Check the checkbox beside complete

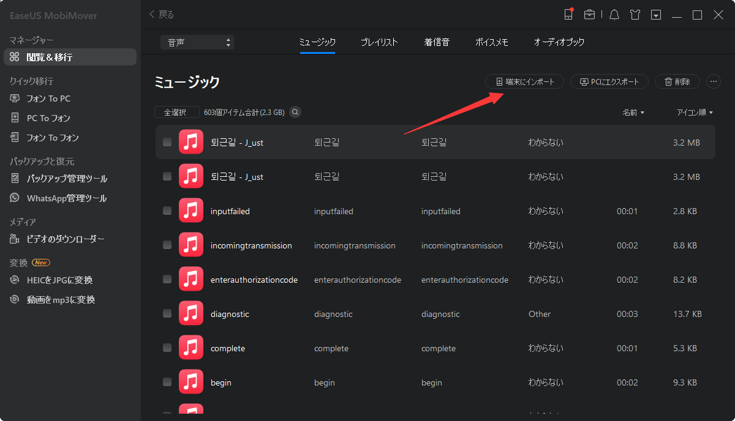pos(167,348)
